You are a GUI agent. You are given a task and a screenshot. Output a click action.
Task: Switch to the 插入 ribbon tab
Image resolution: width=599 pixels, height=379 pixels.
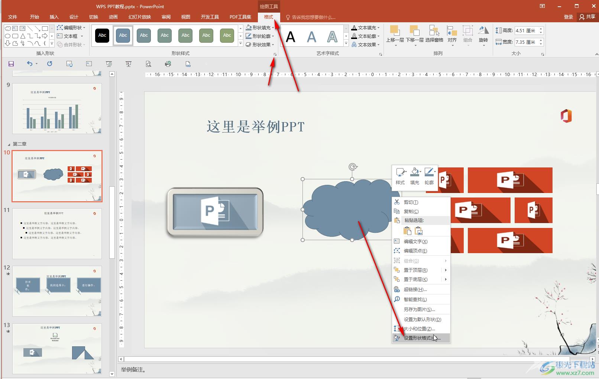[x=54, y=17]
